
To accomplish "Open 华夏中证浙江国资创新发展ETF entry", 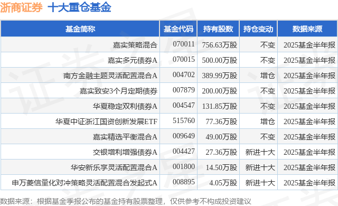I will (106, 121).
